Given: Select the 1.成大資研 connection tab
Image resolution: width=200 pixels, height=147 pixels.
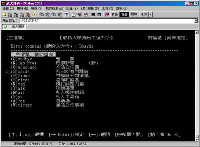Looking at the screenshot, I should coord(14,27).
